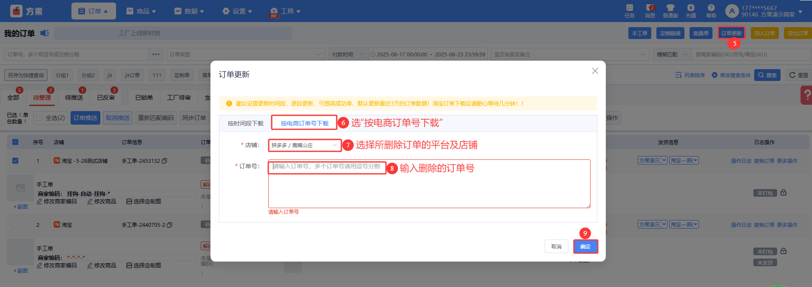
Task: Click 列表排序 list sort icon
Action: pos(679,75)
